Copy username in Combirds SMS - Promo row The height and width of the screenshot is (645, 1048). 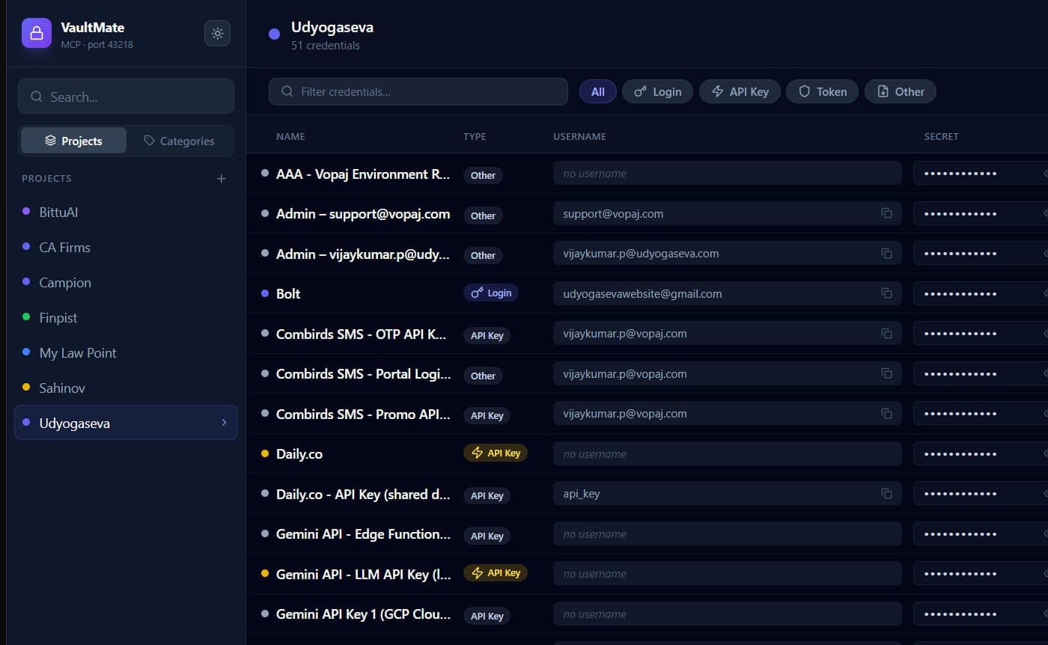[x=886, y=413]
